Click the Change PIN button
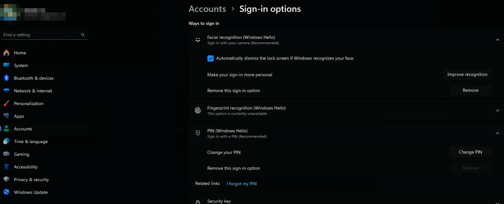 click(x=470, y=152)
